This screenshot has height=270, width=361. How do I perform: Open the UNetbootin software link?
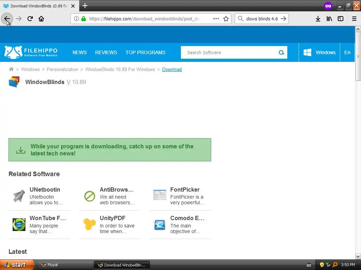point(45,189)
